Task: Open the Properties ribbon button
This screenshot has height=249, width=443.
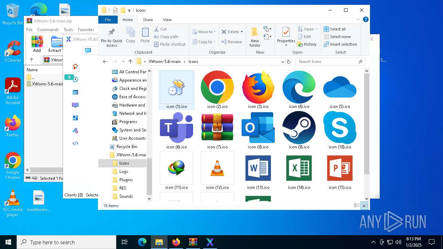Action: click(286, 37)
